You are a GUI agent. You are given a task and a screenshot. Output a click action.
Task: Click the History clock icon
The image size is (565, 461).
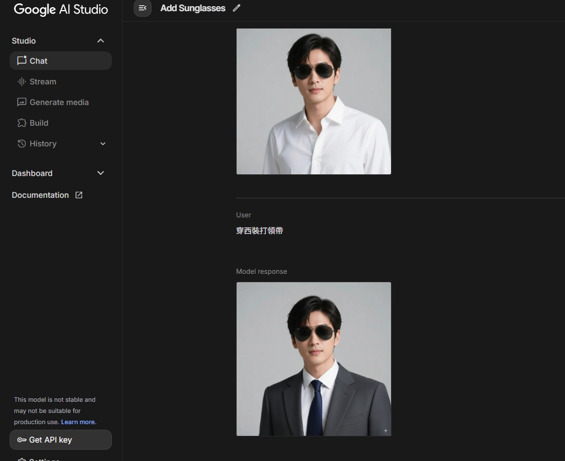click(x=22, y=144)
